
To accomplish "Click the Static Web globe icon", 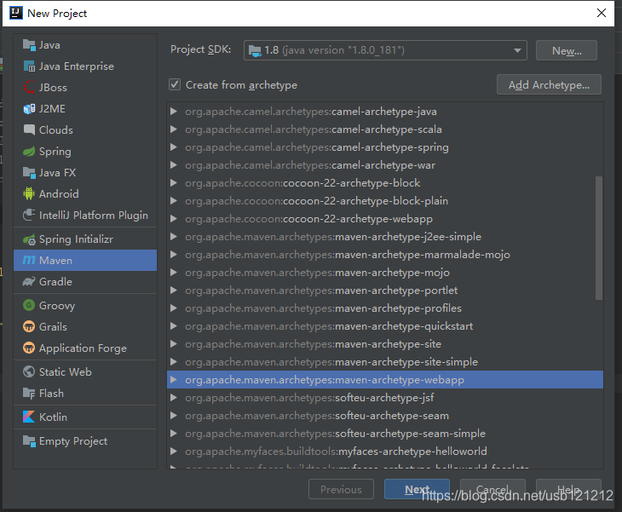I will [x=29, y=371].
